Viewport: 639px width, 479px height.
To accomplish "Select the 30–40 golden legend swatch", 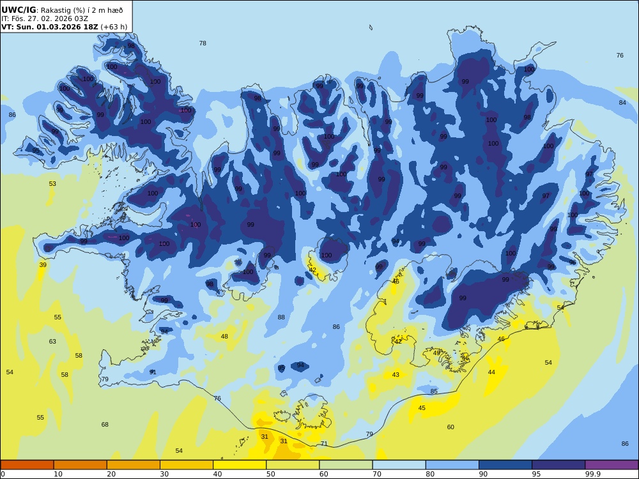I will [x=187, y=465].
